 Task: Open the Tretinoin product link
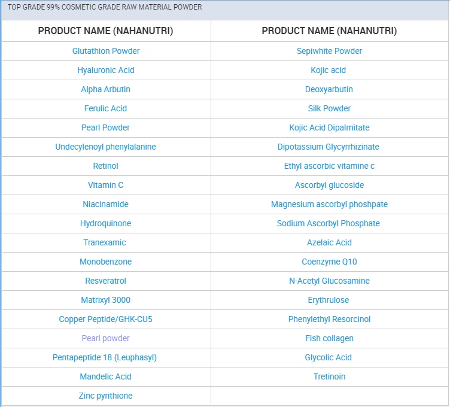[x=329, y=376]
